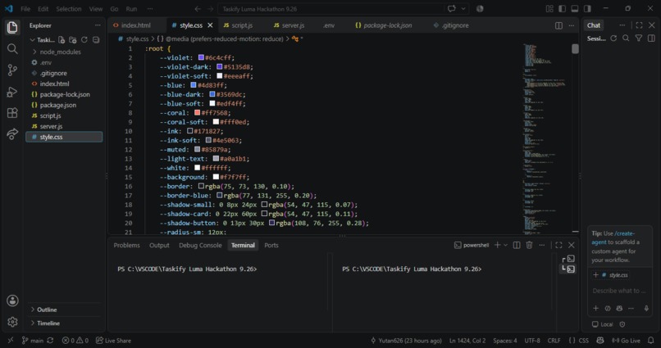Split the editor to the right
This screenshot has width=661, height=348.
[558, 25]
